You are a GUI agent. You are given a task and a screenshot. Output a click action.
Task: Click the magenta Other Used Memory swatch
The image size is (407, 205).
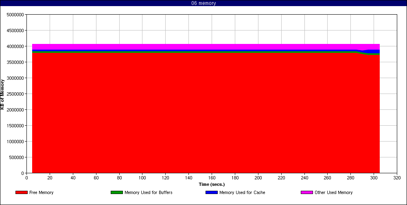click(x=307, y=192)
